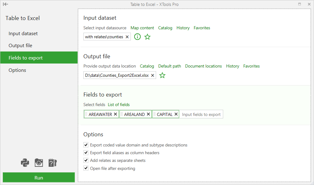Open help via the question mark notepad icon

click(x=52, y=162)
